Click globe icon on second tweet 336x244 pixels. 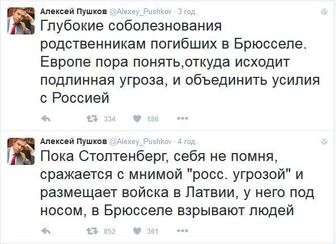pyautogui.click(x=324, y=141)
